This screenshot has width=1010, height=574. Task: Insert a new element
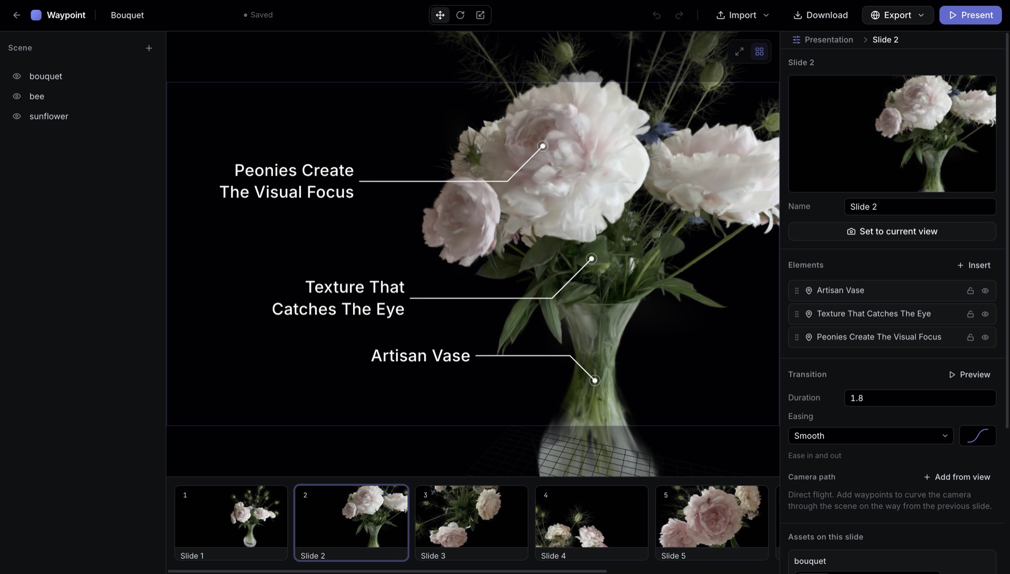[x=973, y=265]
